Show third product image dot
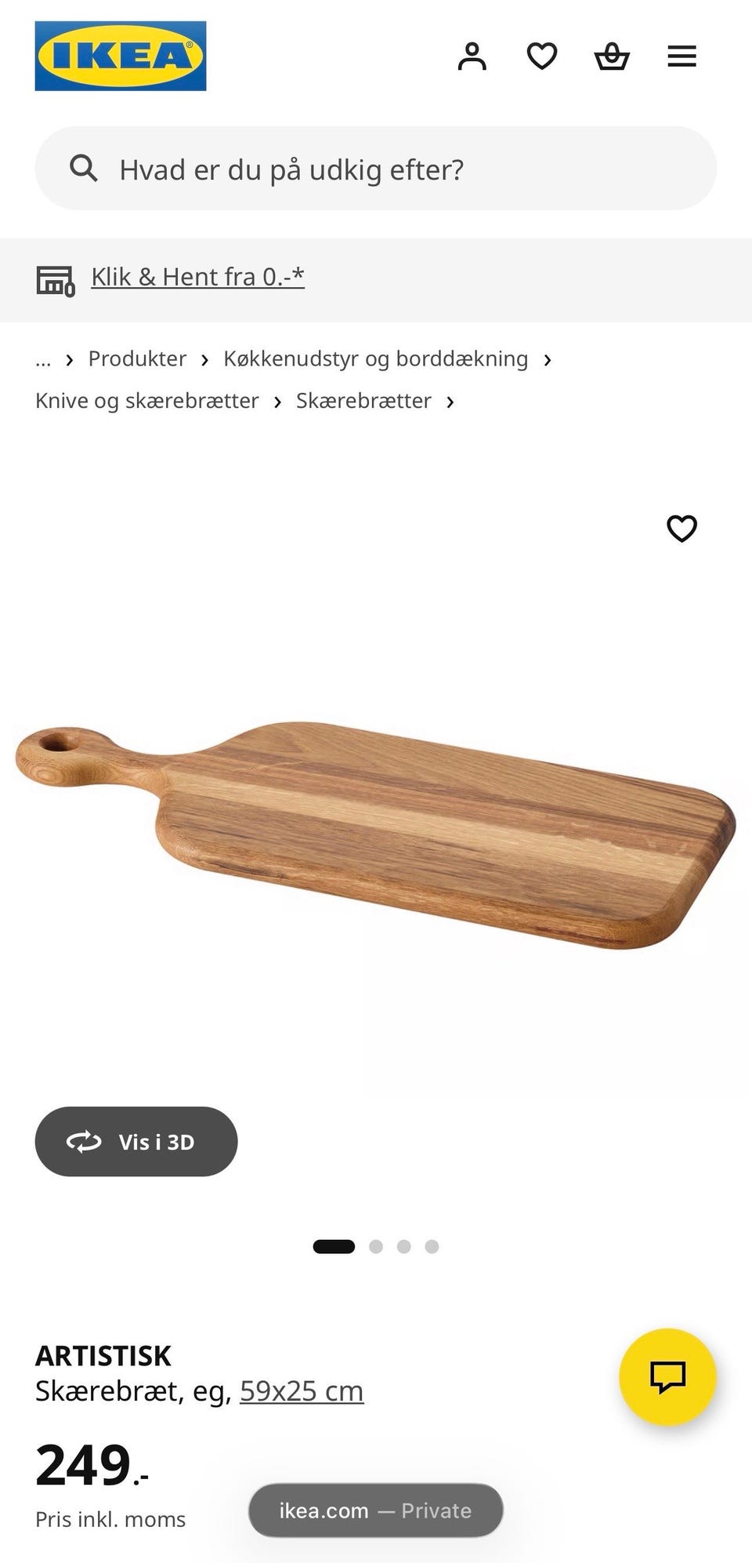 (404, 1246)
